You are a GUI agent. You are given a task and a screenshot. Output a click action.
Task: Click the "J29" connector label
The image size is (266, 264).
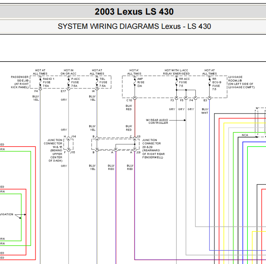click(x=139, y=152)
